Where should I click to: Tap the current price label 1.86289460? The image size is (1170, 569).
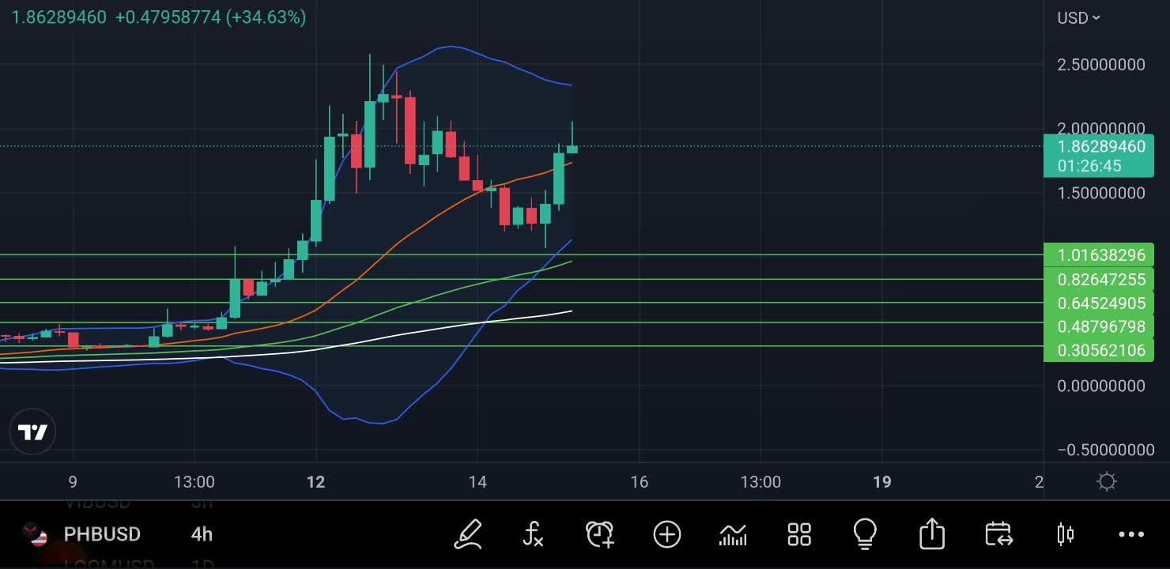[1100, 147]
